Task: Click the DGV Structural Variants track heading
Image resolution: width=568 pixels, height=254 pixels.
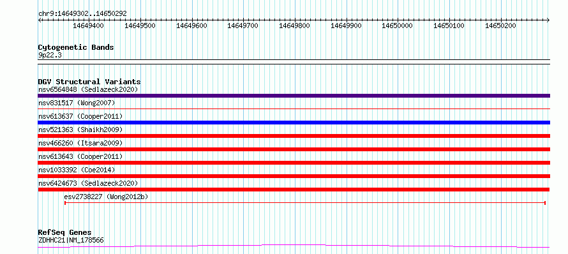Action: tap(89, 82)
